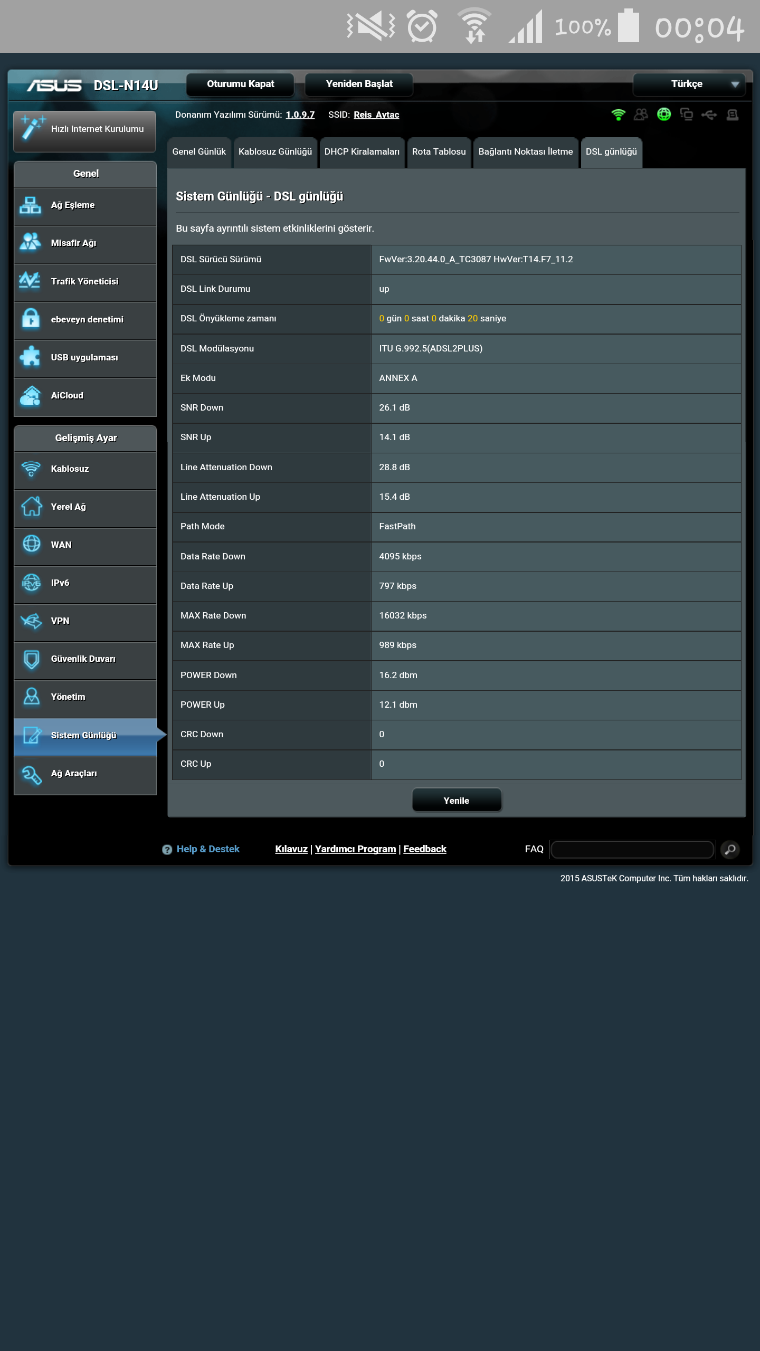The image size is (760, 1351).
Task: Select Line Attenuation Down value 28.8 dB
Action: (x=394, y=467)
